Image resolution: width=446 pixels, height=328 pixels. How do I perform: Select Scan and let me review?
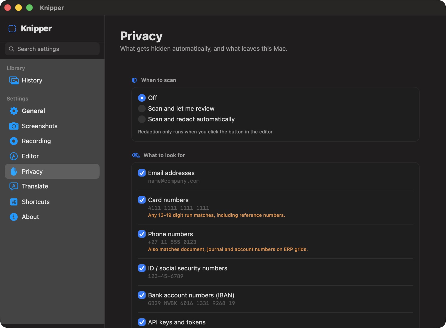(x=142, y=109)
